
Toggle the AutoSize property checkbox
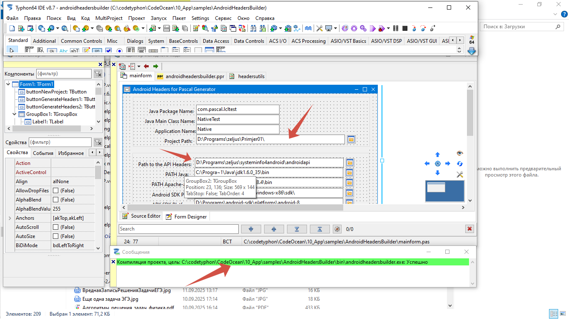pyautogui.click(x=56, y=236)
